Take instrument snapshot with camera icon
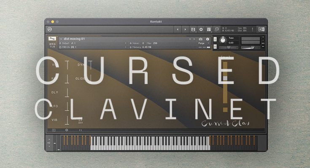 click(x=200, y=39)
